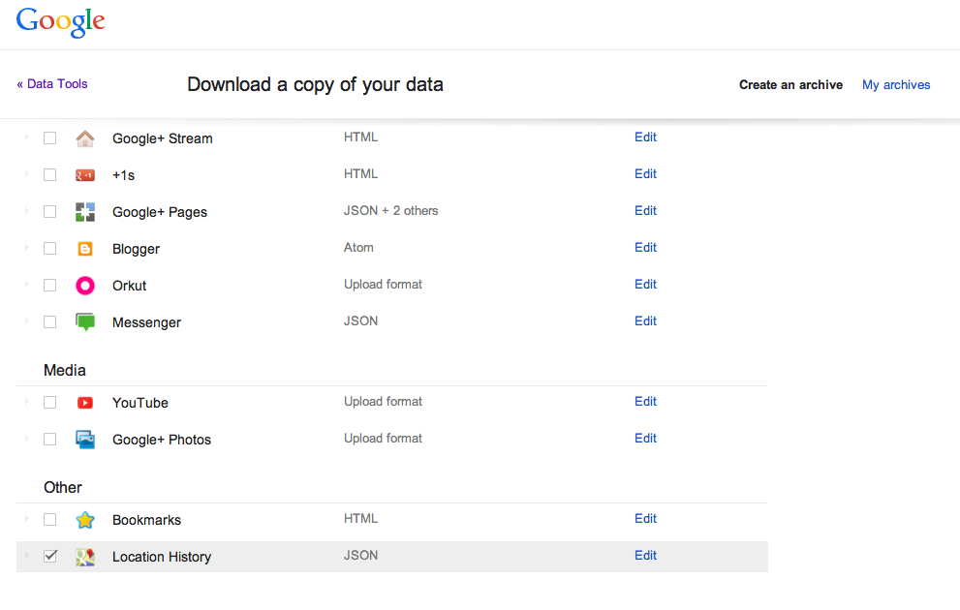Expand the Orkut row arrow
The image size is (960, 610).
coord(27,284)
